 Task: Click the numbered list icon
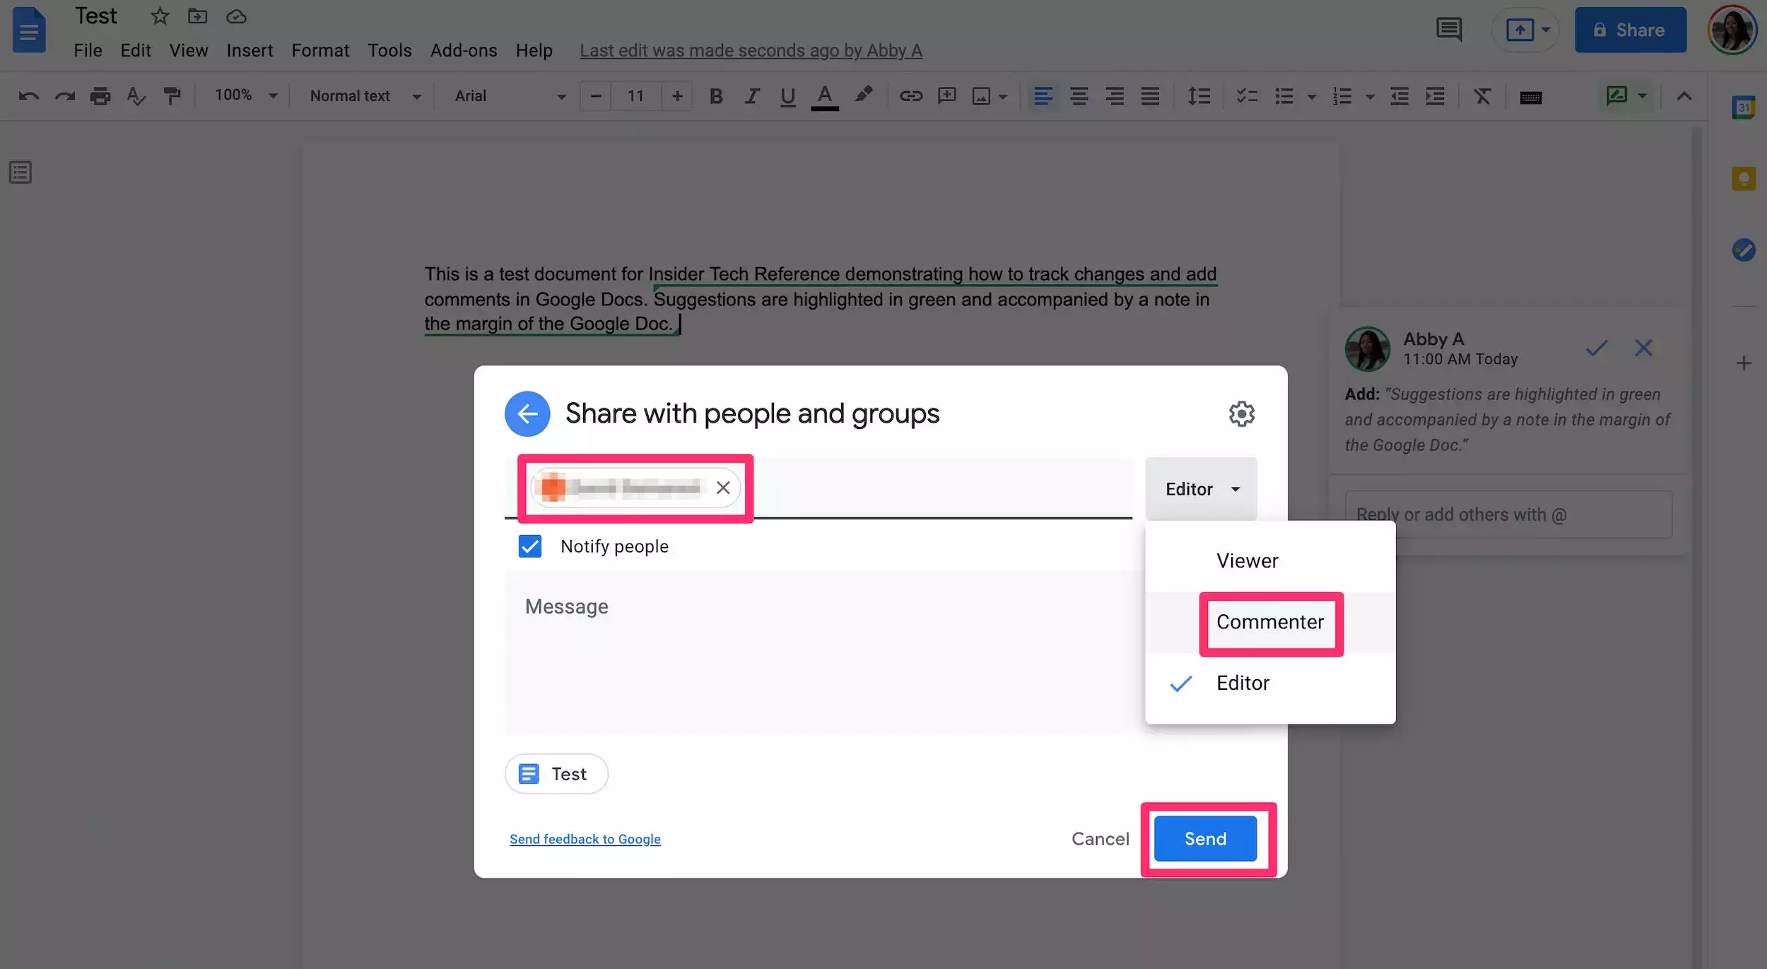coord(1342,96)
